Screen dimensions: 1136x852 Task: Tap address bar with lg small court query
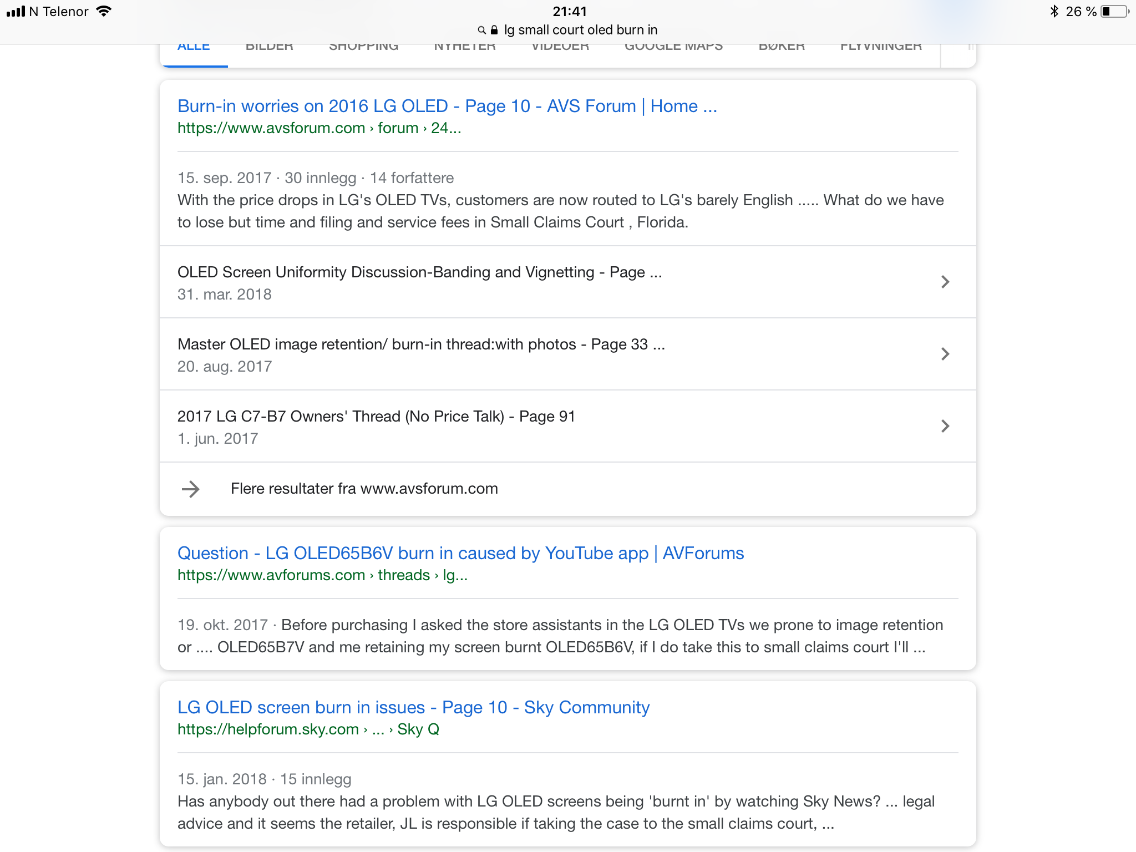point(568,30)
